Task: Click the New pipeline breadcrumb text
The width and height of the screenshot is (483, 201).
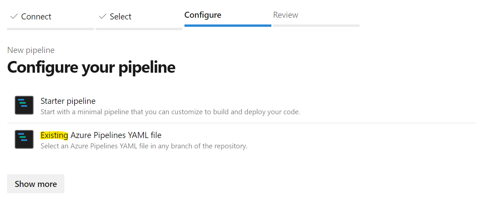Action: (x=31, y=50)
